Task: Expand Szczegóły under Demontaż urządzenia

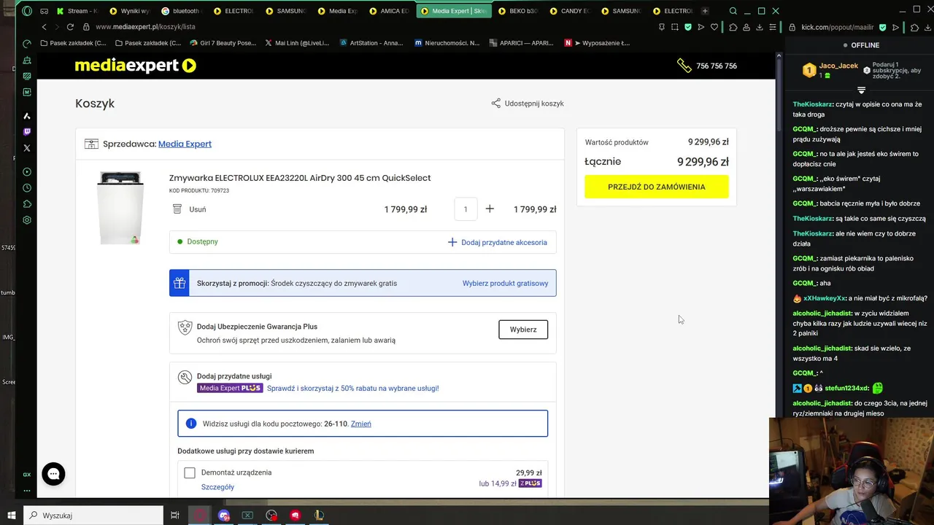Action: coord(217,487)
